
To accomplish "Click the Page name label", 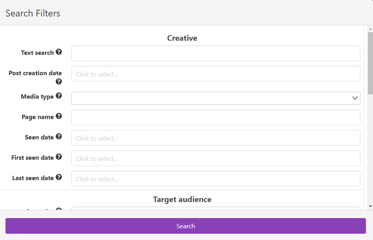I will [37, 117].
